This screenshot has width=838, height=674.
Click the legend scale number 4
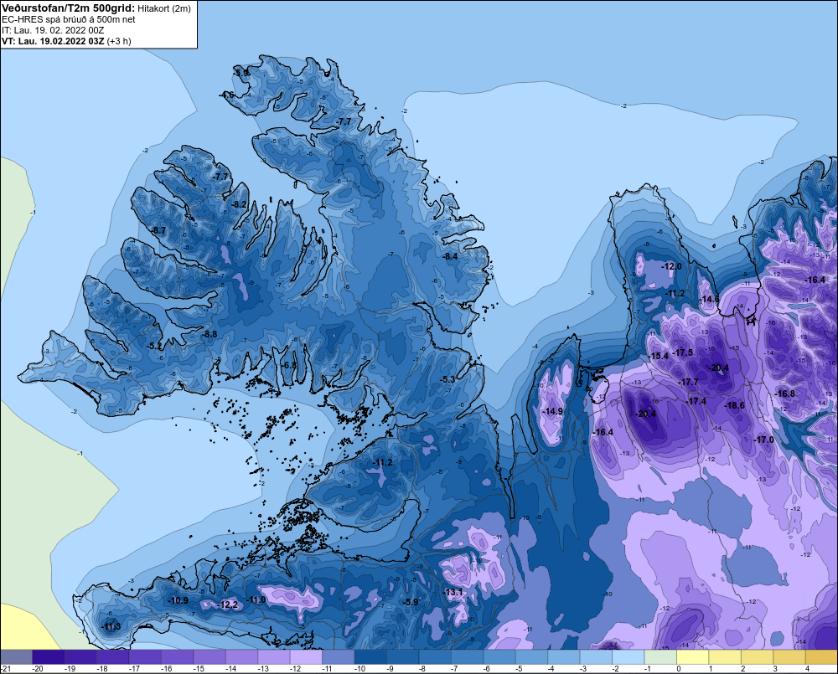(x=808, y=669)
